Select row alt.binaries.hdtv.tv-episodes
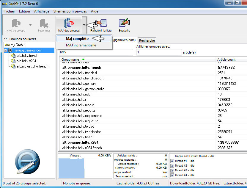Image resolution: width=247 pixels, height=188 pixels. click(153, 132)
